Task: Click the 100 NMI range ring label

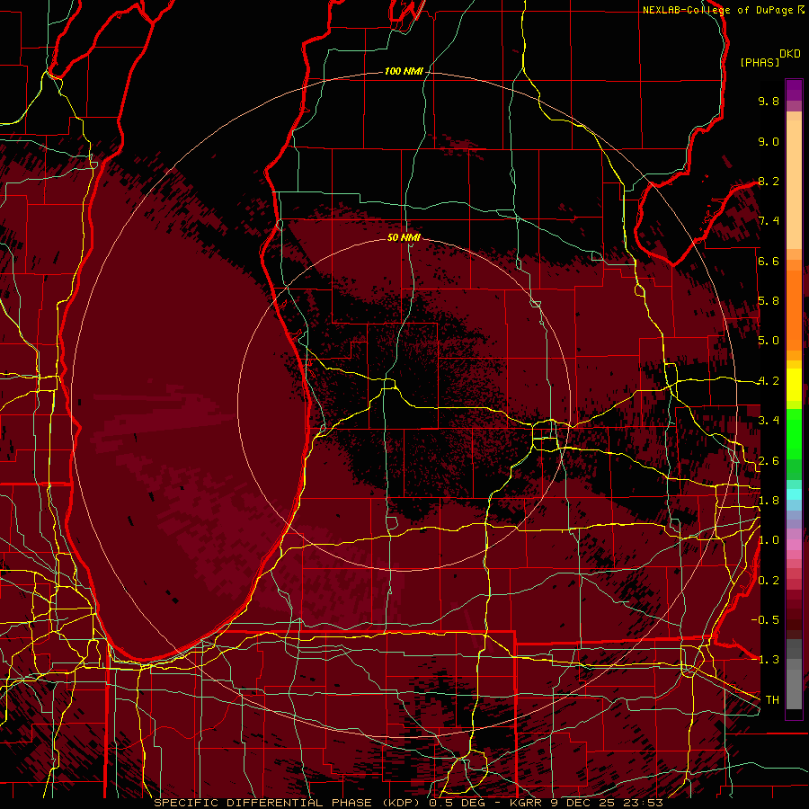Action: coord(404,71)
